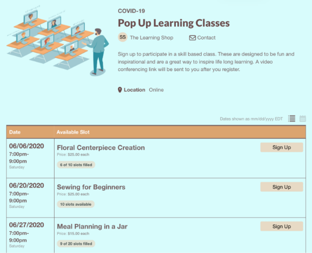Click the 06/06/2020 date cell
The image size is (312, 253).
pyautogui.click(x=30, y=158)
